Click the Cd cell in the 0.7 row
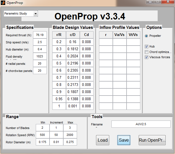Image resolution: width=175 pixels, height=154 pixels. (86, 78)
